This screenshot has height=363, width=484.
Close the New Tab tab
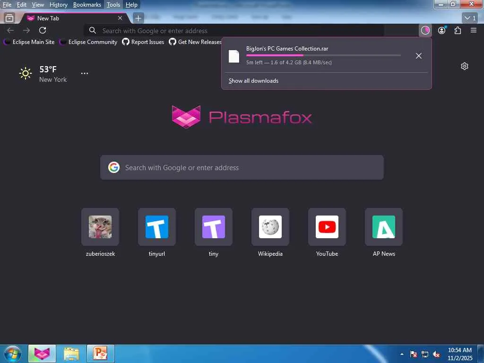click(120, 18)
